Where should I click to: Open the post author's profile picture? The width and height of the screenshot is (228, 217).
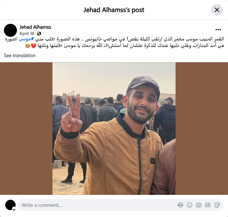coord(10,30)
